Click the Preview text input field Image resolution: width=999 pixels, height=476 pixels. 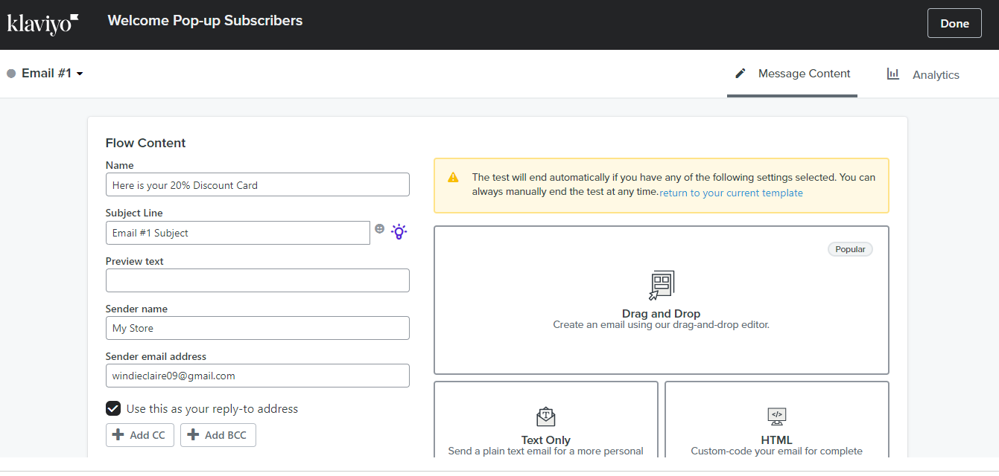(x=258, y=280)
